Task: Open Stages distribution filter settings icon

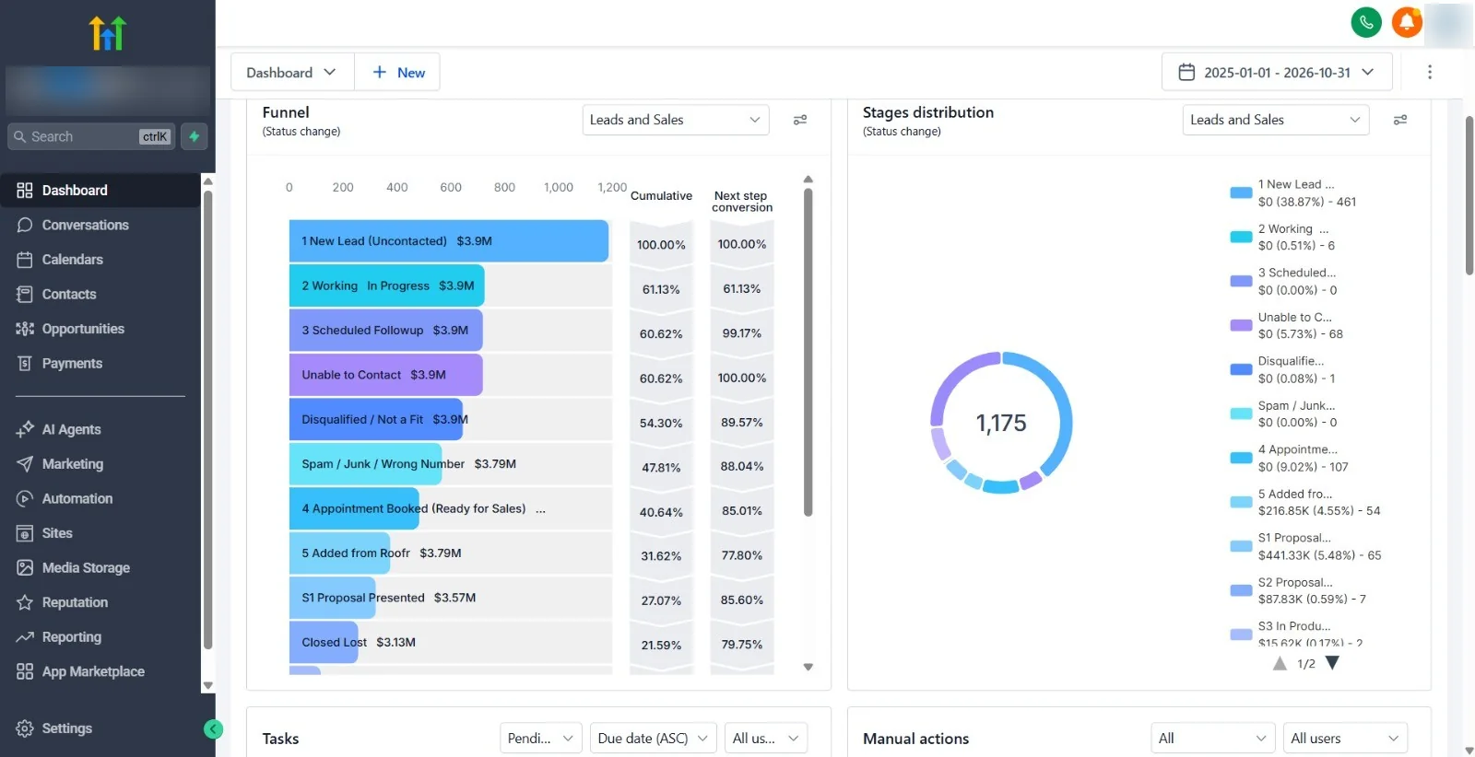Action: click(x=1400, y=120)
